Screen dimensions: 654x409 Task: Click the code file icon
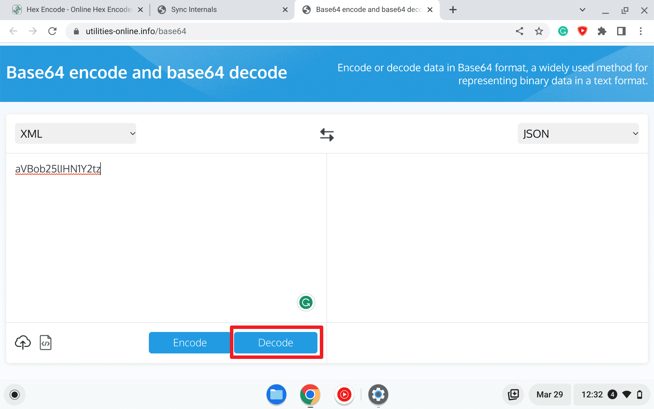pyautogui.click(x=46, y=343)
